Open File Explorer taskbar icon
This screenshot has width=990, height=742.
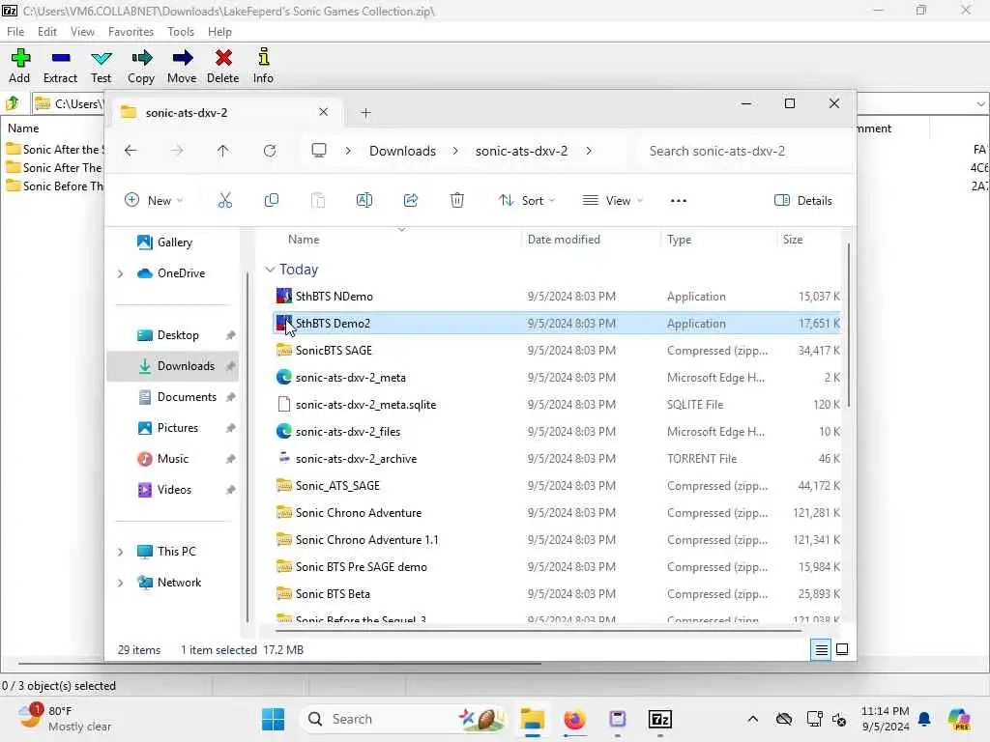click(x=533, y=719)
